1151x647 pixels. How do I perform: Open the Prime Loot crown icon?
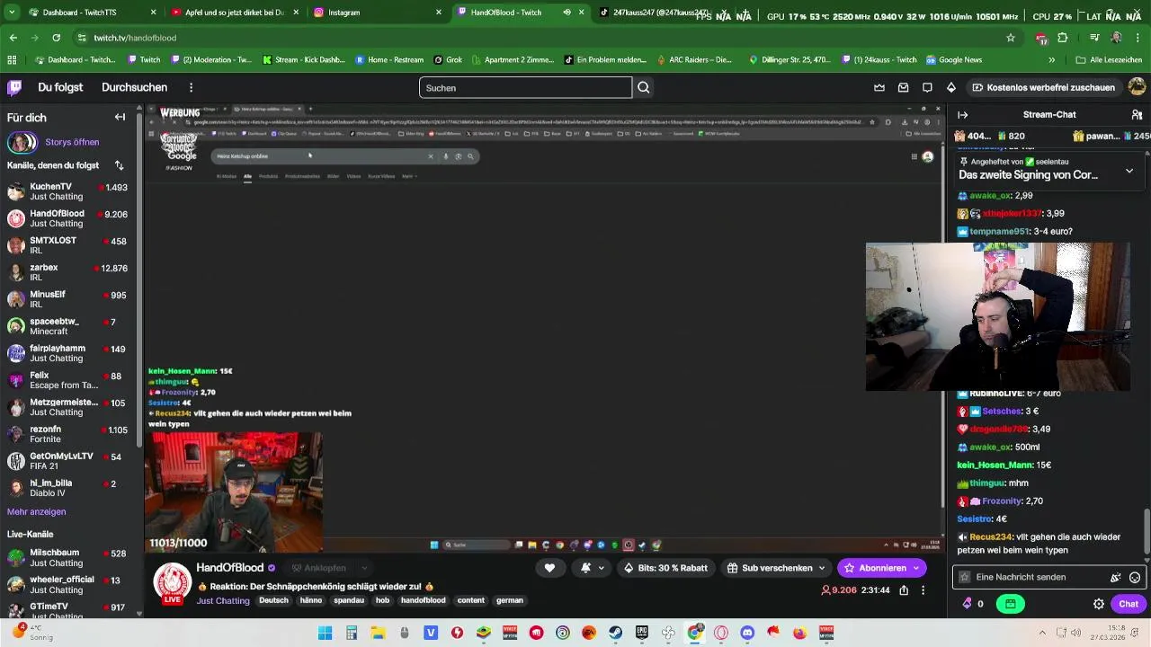[x=879, y=87]
